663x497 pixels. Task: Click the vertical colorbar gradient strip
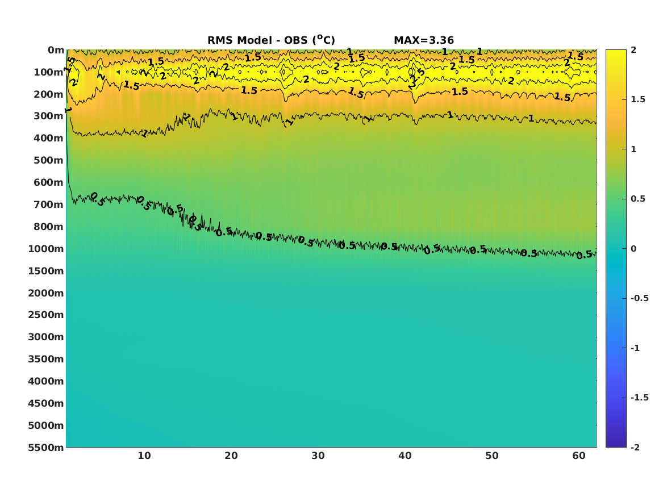[x=616, y=249]
